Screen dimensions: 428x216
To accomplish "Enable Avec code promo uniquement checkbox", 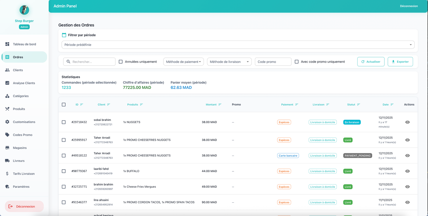I will pos(297,62).
